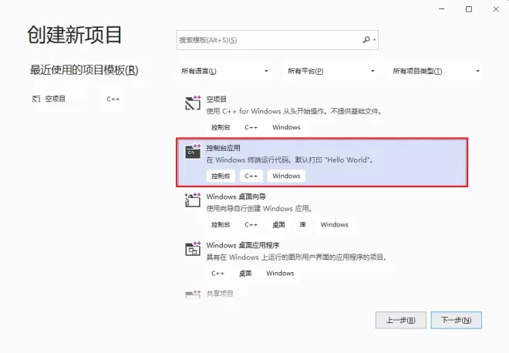Image resolution: width=509 pixels, height=353 pixels.
Task: Click the 控制台 tag under Windows 桌面向导
Action: tap(221, 224)
